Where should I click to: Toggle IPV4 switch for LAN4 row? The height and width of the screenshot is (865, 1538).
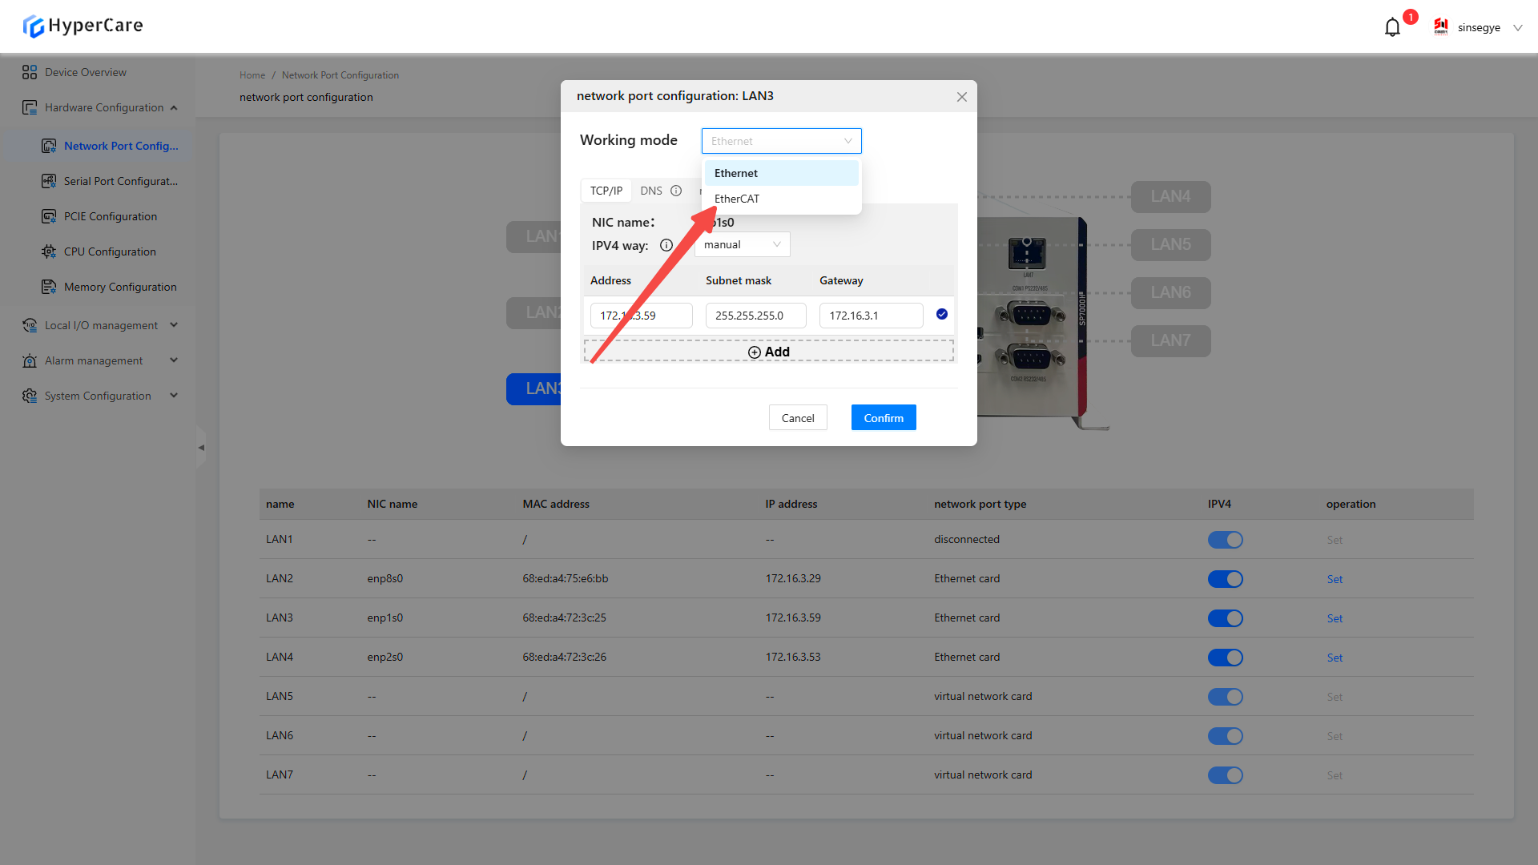point(1225,658)
